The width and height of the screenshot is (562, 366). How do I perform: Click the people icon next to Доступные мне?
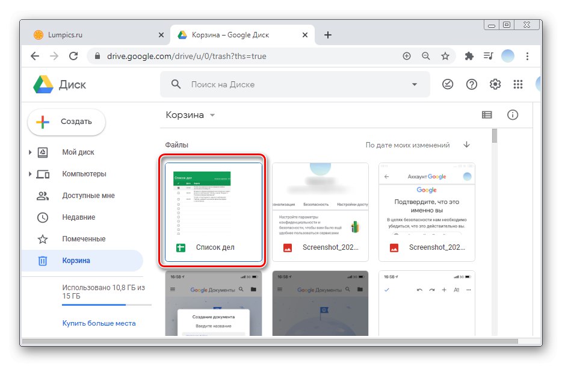43,196
